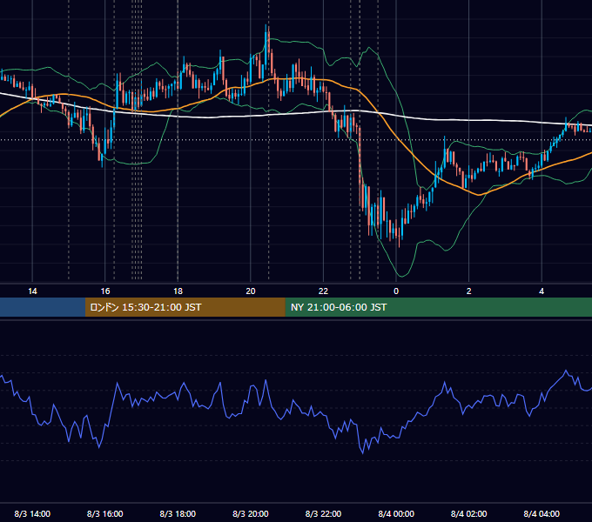Click the hour 18 axis label

coord(178,291)
